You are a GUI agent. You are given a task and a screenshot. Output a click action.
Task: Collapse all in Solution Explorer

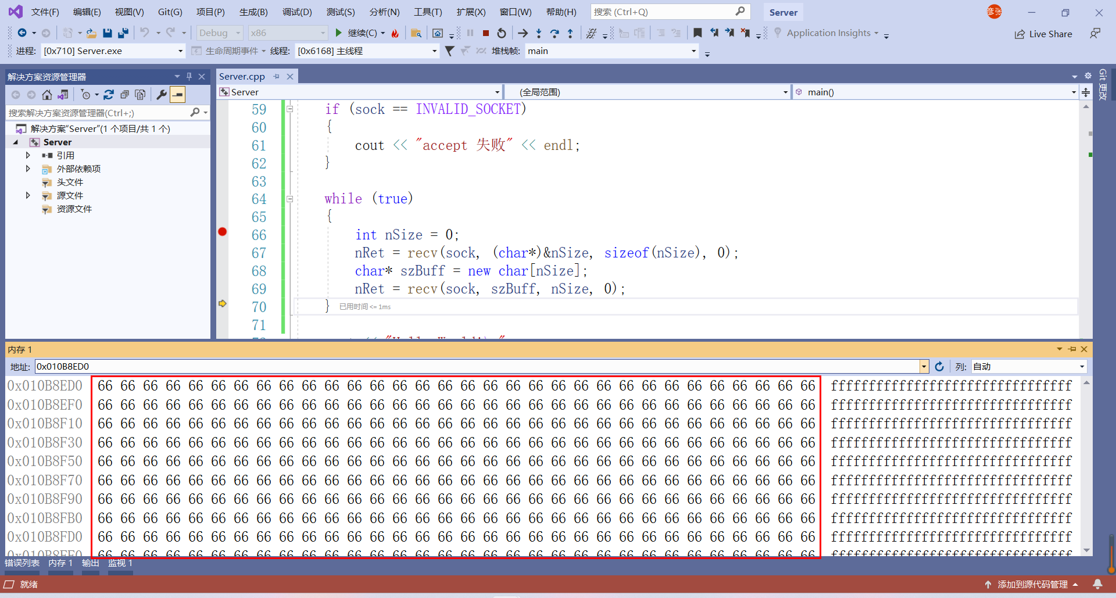tap(124, 95)
